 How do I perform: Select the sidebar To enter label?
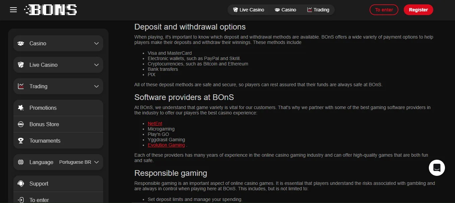click(39, 200)
